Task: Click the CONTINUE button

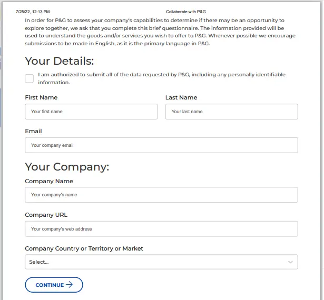Action: click(54, 285)
